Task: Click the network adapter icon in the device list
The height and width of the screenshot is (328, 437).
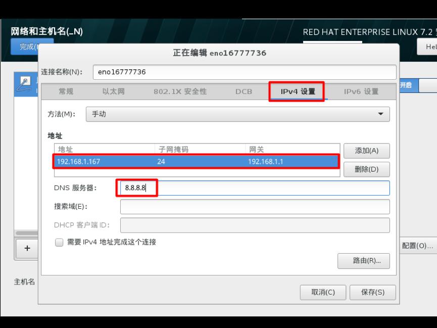Action: pos(24,84)
